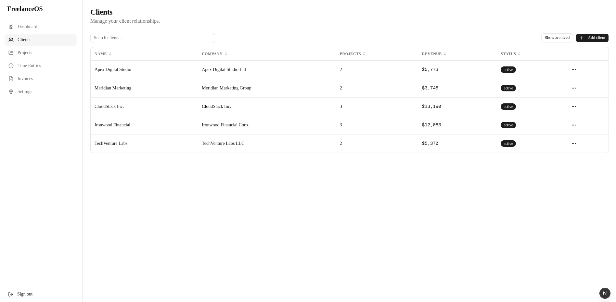
Task: Click the Apex Digital Studio Ltd company cell
Action: [x=224, y=70]
